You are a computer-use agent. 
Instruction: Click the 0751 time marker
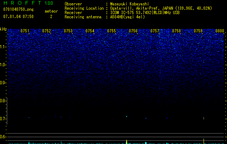point(25,31)
